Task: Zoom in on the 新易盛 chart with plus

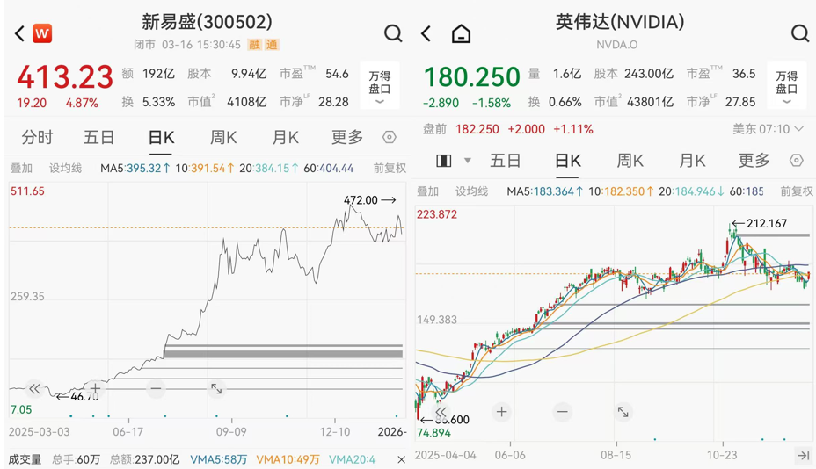Action: tap(95, 388)
